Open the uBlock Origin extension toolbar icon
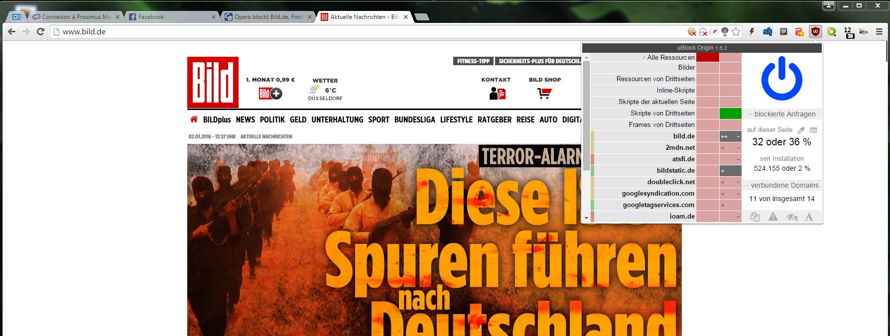This screenshot has height=336, width=890. [x=815, y=31]
